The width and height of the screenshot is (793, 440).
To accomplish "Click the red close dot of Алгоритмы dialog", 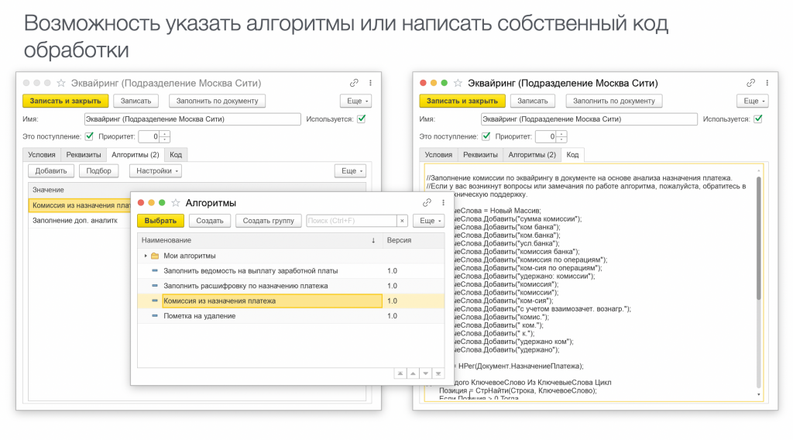I will tap(141, 203).
